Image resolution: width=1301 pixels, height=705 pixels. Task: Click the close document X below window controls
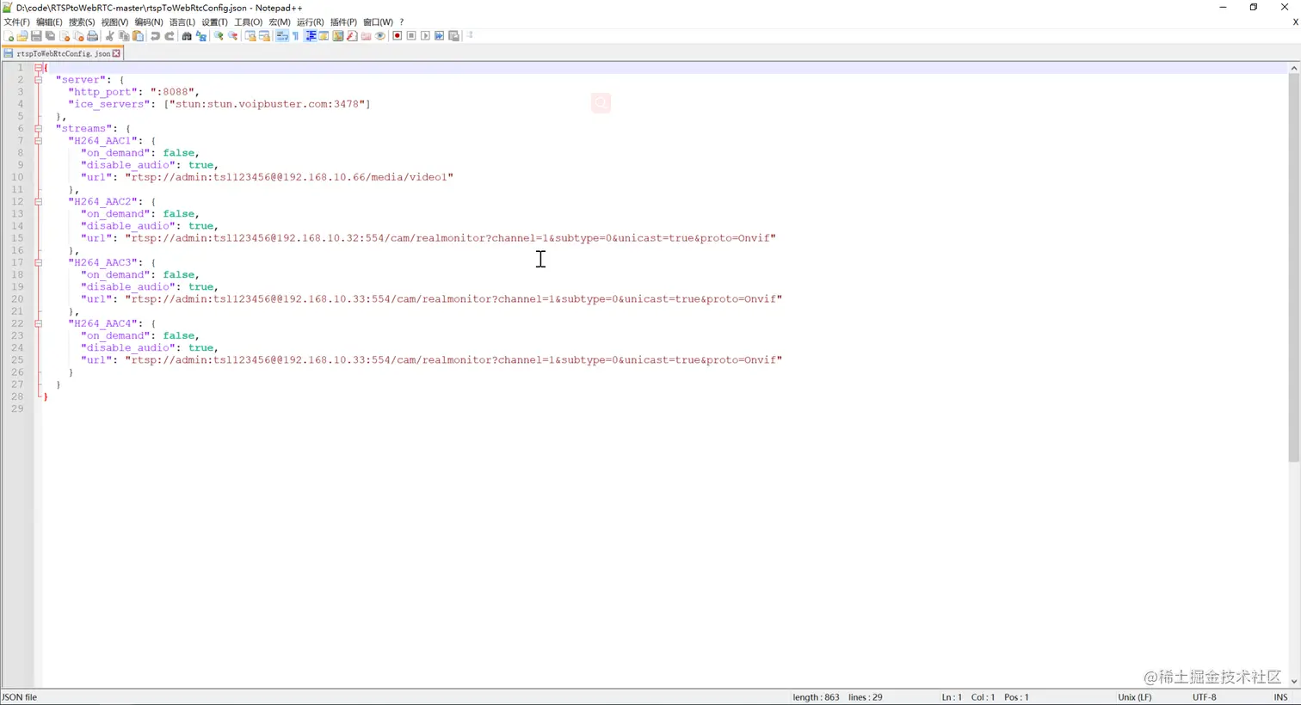point(1295,22)
